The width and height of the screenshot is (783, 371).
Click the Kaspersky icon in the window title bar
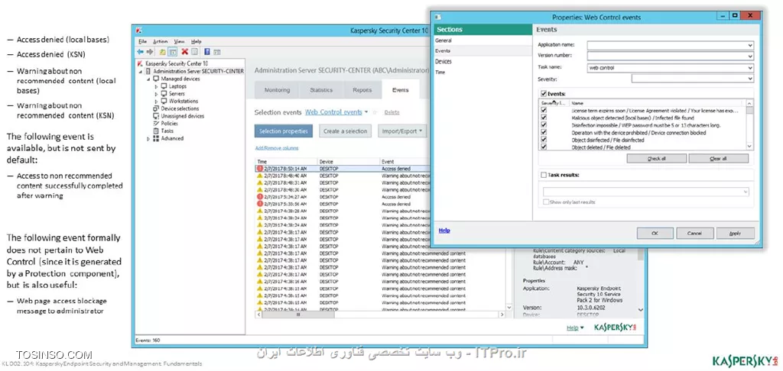click(141, 30)
